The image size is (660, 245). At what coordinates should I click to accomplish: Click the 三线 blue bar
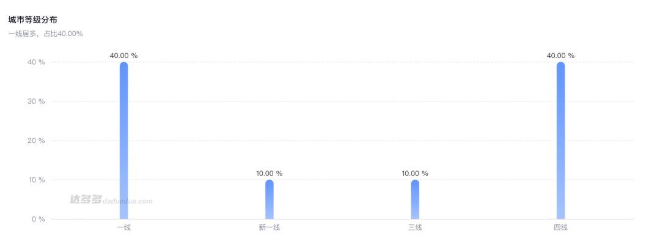tap(415, 199)
